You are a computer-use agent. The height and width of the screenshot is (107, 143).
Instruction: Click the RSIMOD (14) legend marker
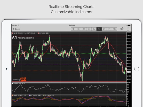point(13,83)
